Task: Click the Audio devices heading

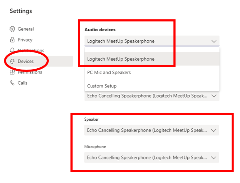Action: (x=100, y=30)
